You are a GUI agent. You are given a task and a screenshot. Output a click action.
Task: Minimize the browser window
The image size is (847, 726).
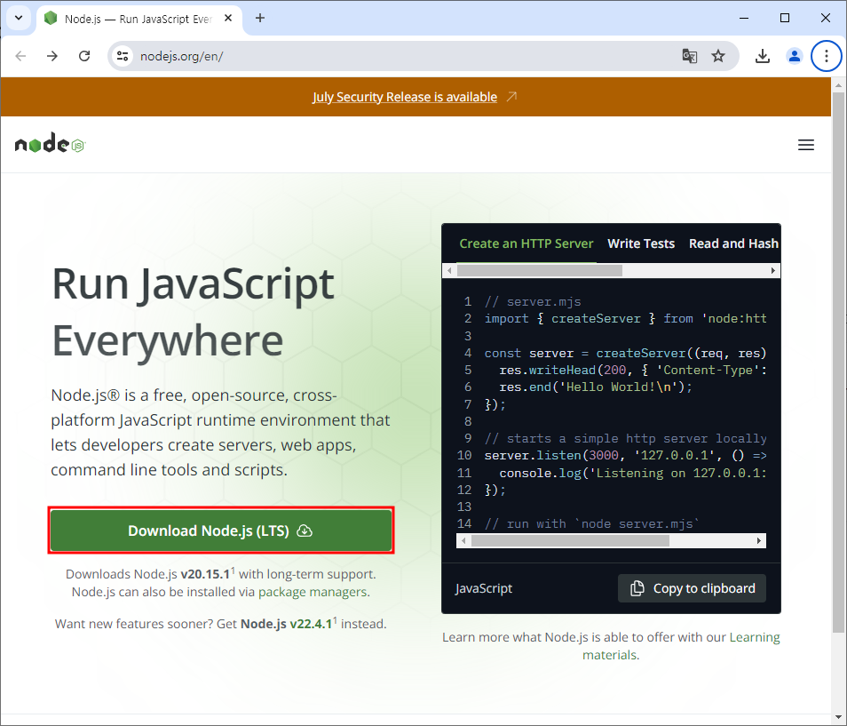click(x=744, y=18)
